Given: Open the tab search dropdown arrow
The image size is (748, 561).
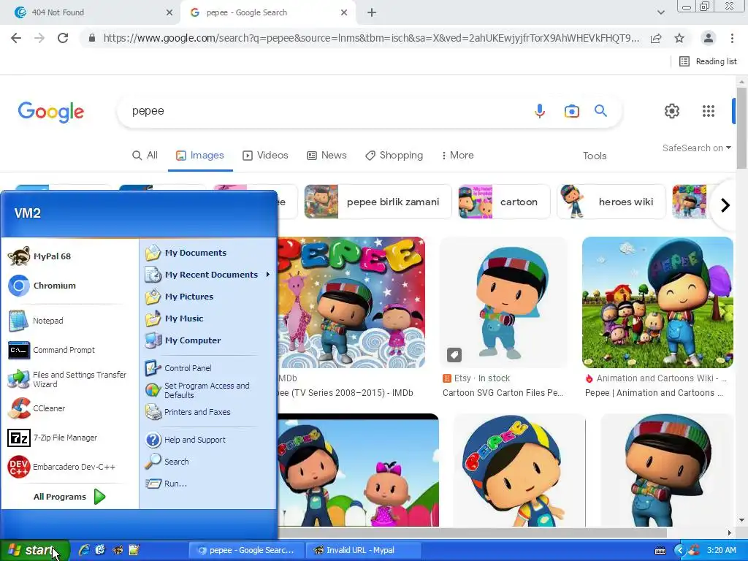Looking at the screenshot, I should 660,12.
